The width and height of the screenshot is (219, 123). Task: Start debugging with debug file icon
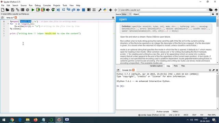[x=58, y=10]
